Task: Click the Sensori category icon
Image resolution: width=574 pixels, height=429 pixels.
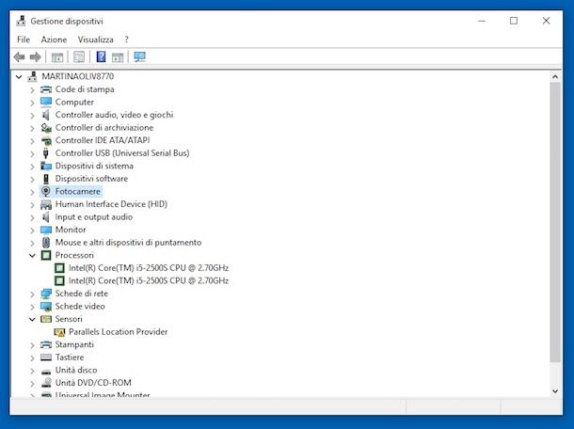Action: coord(46,319)
